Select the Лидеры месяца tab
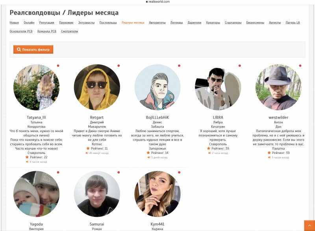315x231 pixels. pyautogui.click(x=133, y=22)
